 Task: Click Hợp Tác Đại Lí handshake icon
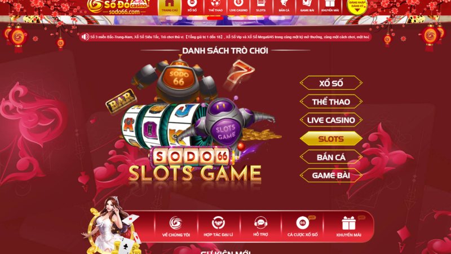218,222
